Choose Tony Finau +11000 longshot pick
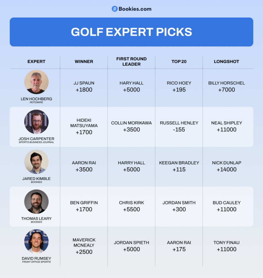This screenshot has height=278, width=263. click(227, 246)
